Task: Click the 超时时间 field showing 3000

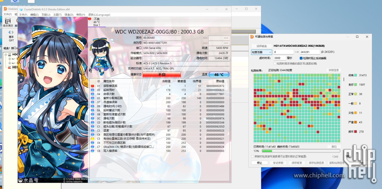Action: (279, 58)
